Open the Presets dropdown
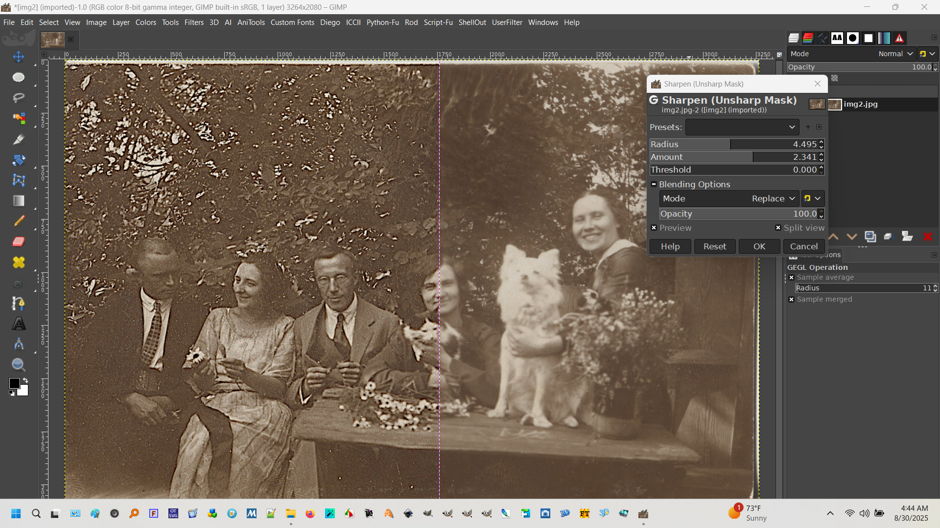940x528 pixels. coord(742,127)
